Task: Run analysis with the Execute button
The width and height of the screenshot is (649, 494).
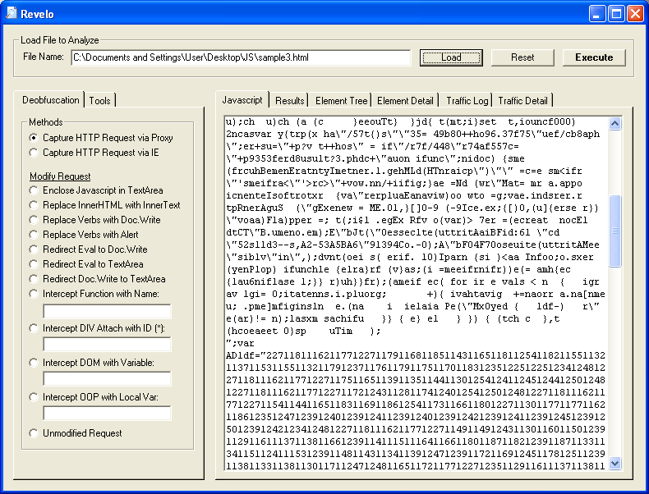Action: coord(594,57)
